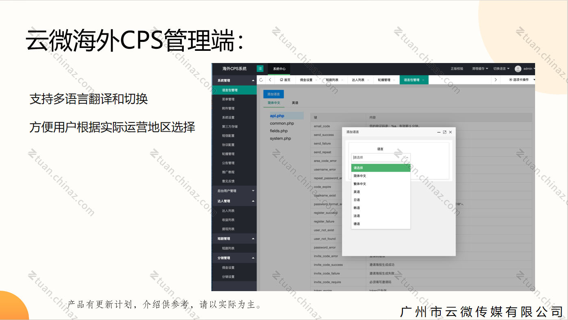Open the 选项卡操作 dropdown
568x320 pixels.
[x=522, y=80]
